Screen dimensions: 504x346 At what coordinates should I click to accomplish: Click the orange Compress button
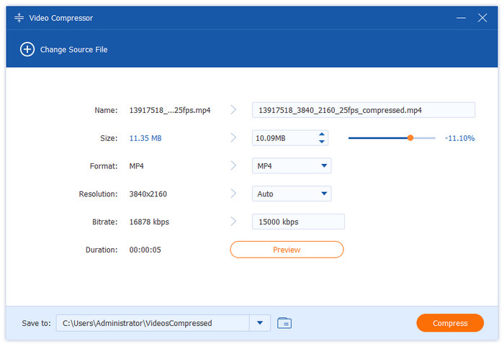[450, 323]
